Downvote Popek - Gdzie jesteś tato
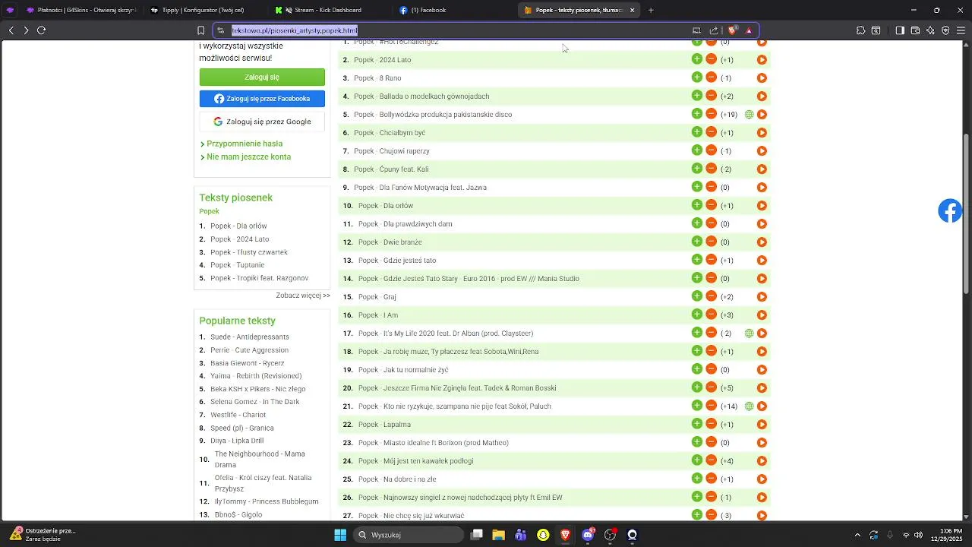Viewport: 972px width, 547px height. click(712, 260)
